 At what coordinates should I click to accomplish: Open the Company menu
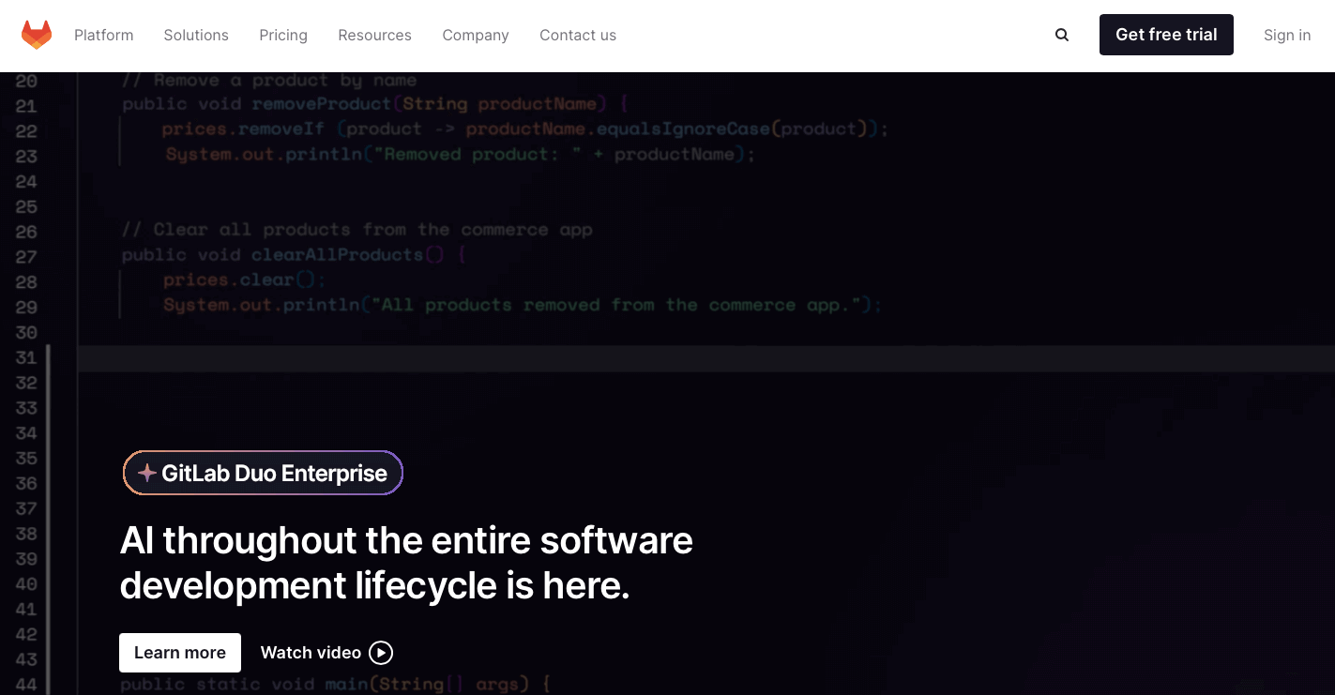click(x=476, y=35)
